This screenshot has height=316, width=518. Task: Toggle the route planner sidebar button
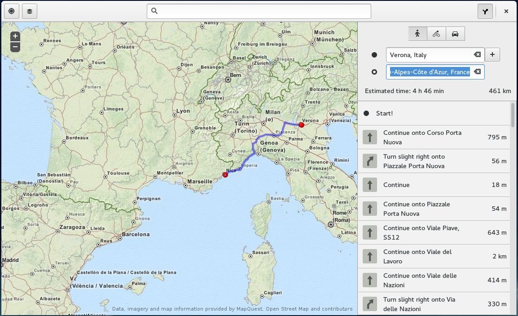[x=485, y=11]
